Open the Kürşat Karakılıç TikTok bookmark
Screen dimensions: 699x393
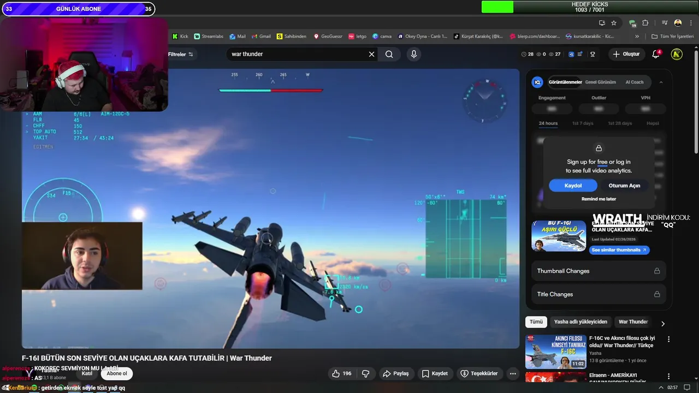point(478,37)
